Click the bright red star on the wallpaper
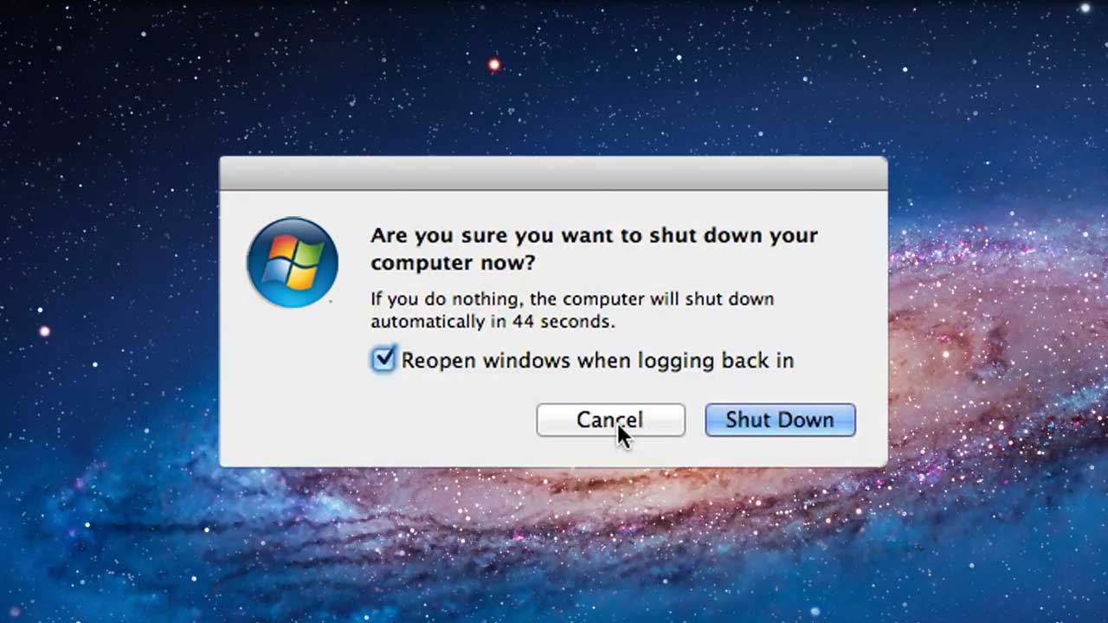1108x623 pixels. click(494, 64)
